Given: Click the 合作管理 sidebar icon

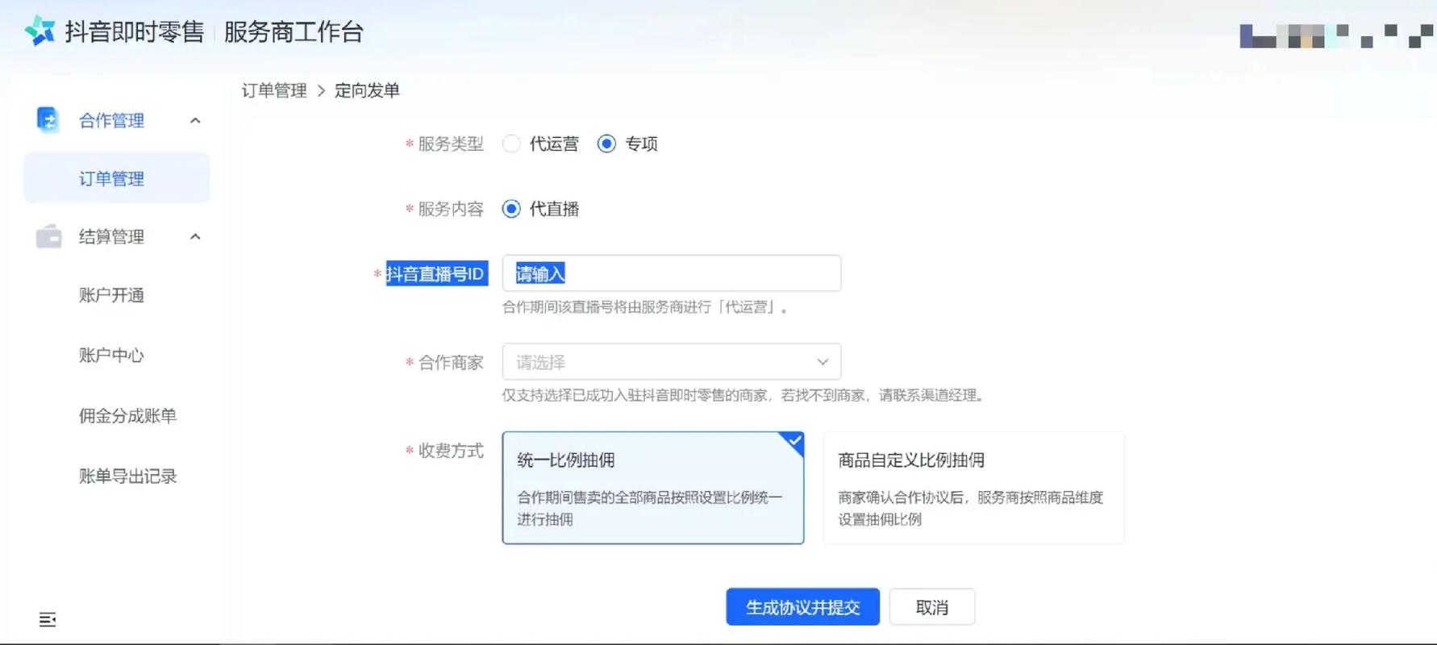Looking at the screenshot, I should 48,120.
